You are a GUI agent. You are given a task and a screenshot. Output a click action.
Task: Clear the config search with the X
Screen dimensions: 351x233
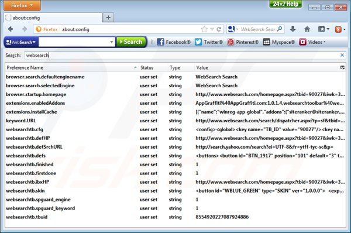(x=342, y=55)
